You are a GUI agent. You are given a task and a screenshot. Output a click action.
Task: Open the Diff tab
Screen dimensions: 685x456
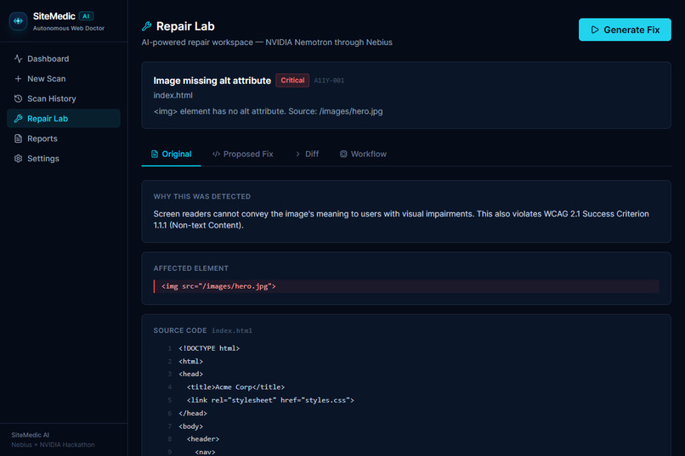[307, 154]
